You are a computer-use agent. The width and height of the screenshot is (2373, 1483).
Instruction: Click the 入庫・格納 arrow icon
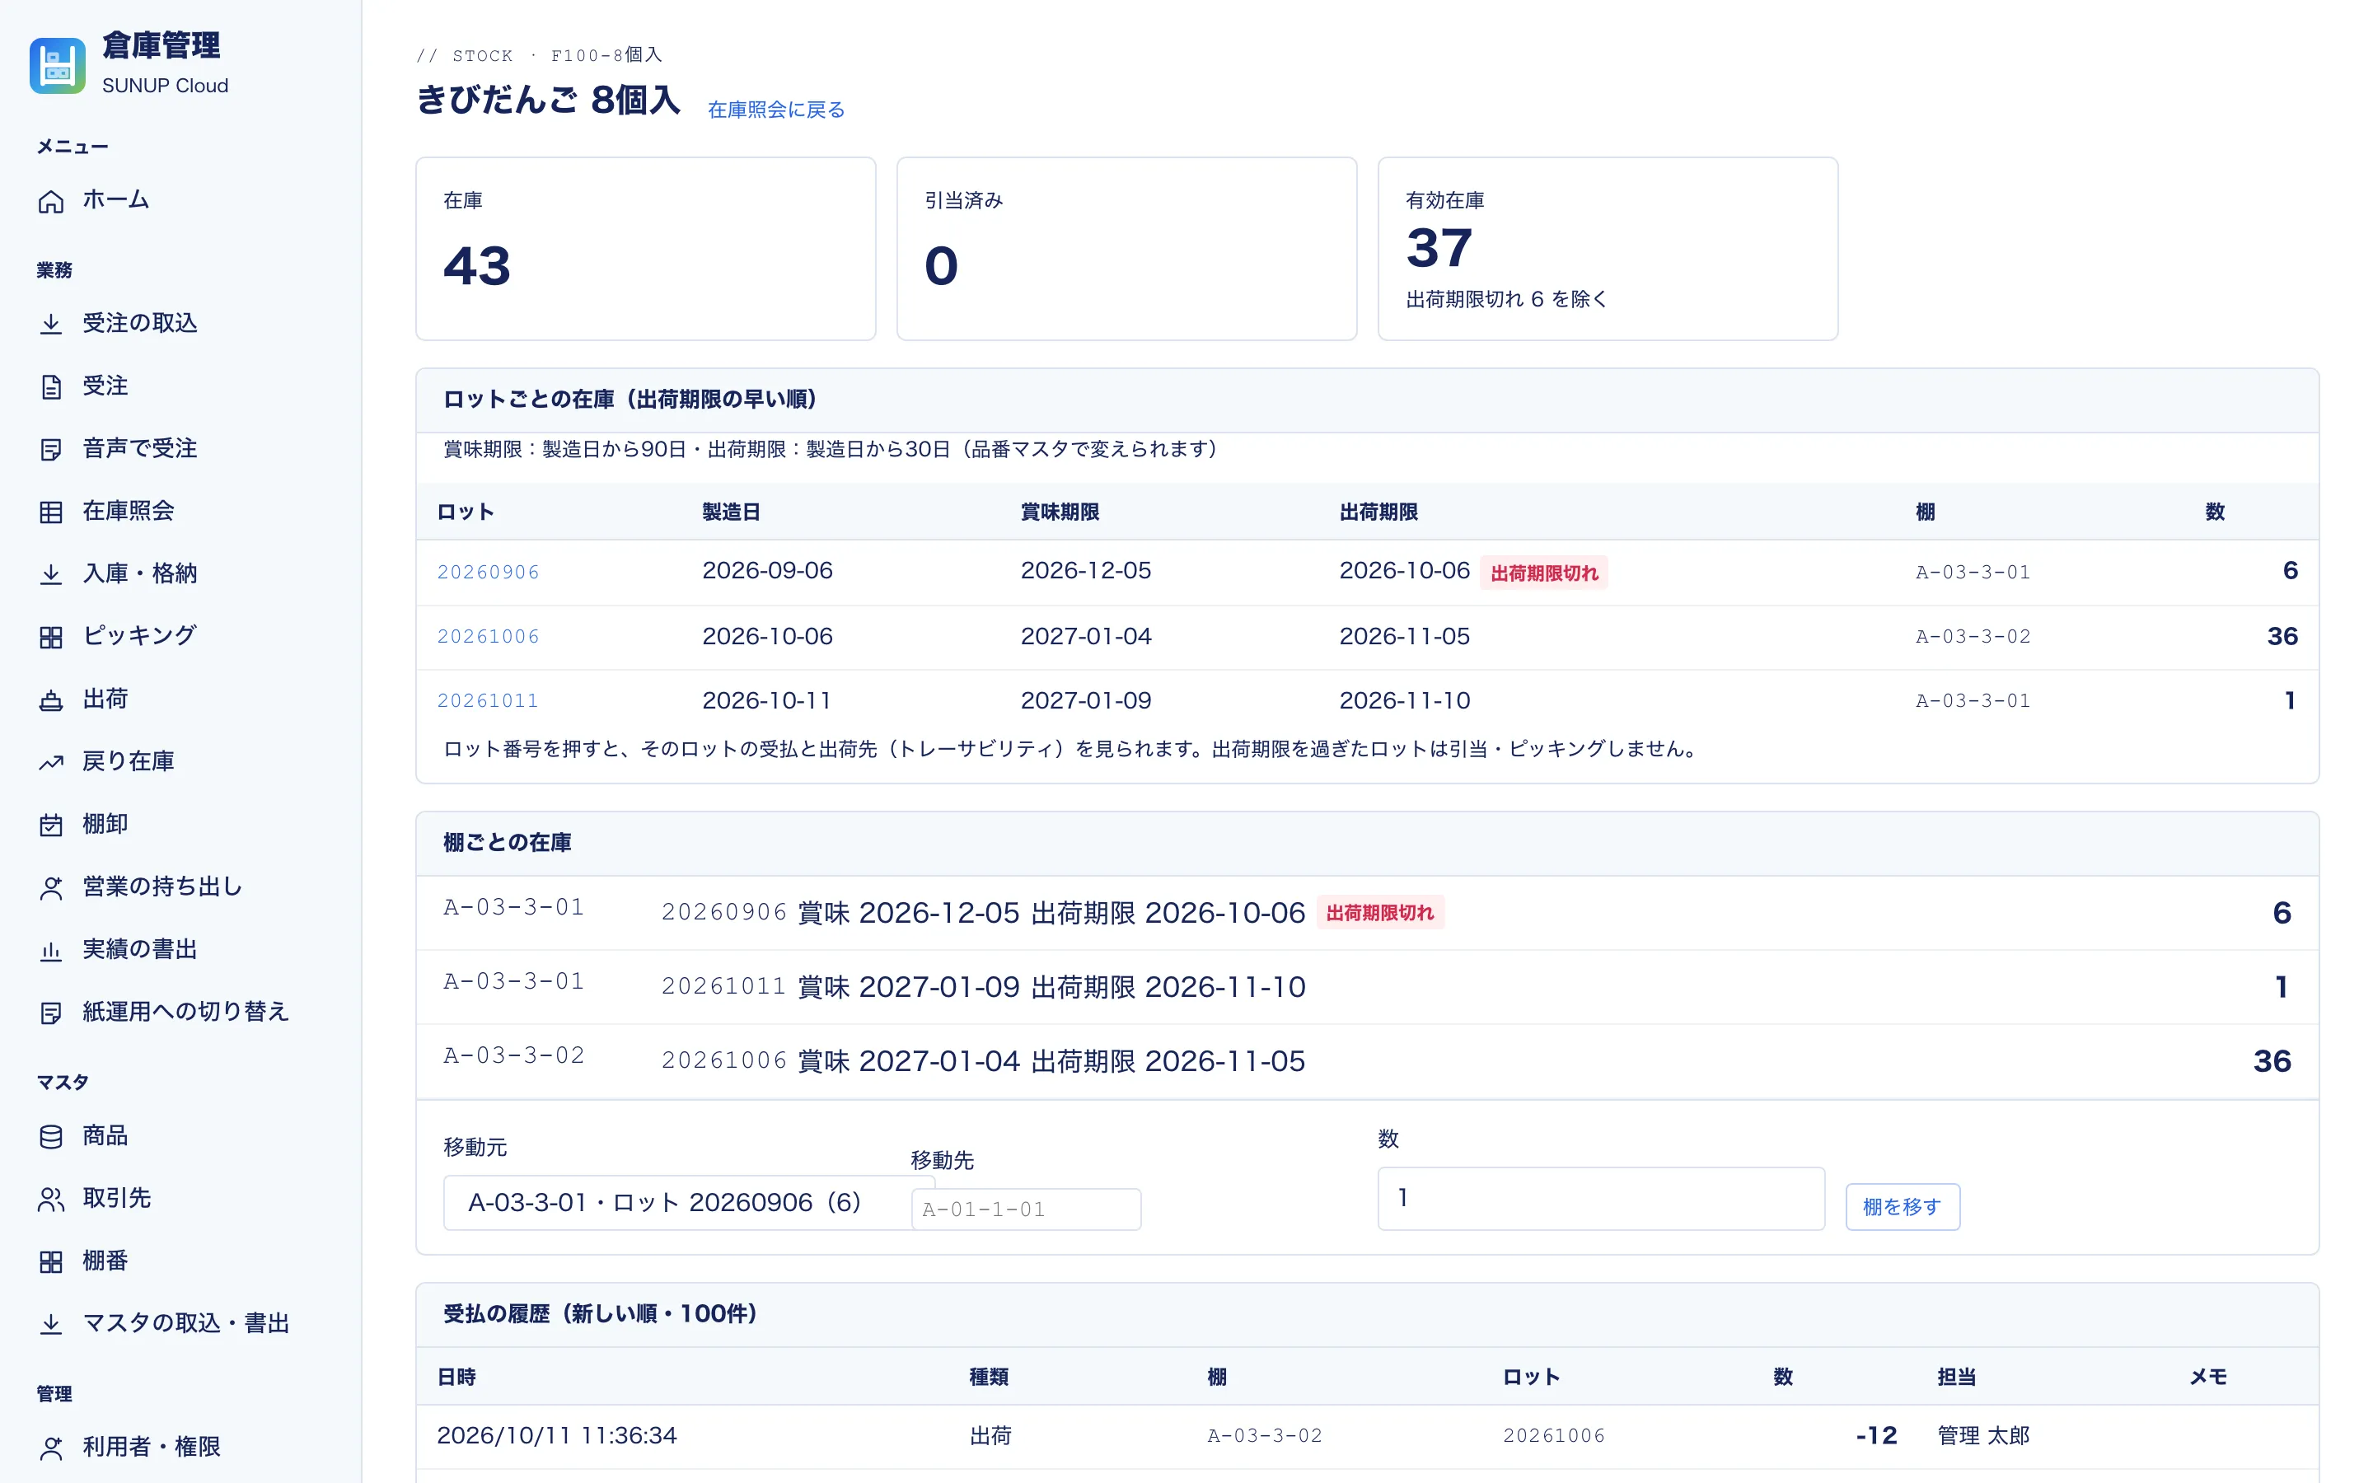(x=51, y=575)
